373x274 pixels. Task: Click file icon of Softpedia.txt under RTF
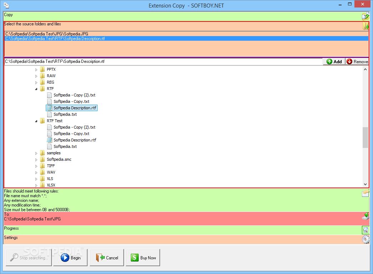(x=49, y=114)
